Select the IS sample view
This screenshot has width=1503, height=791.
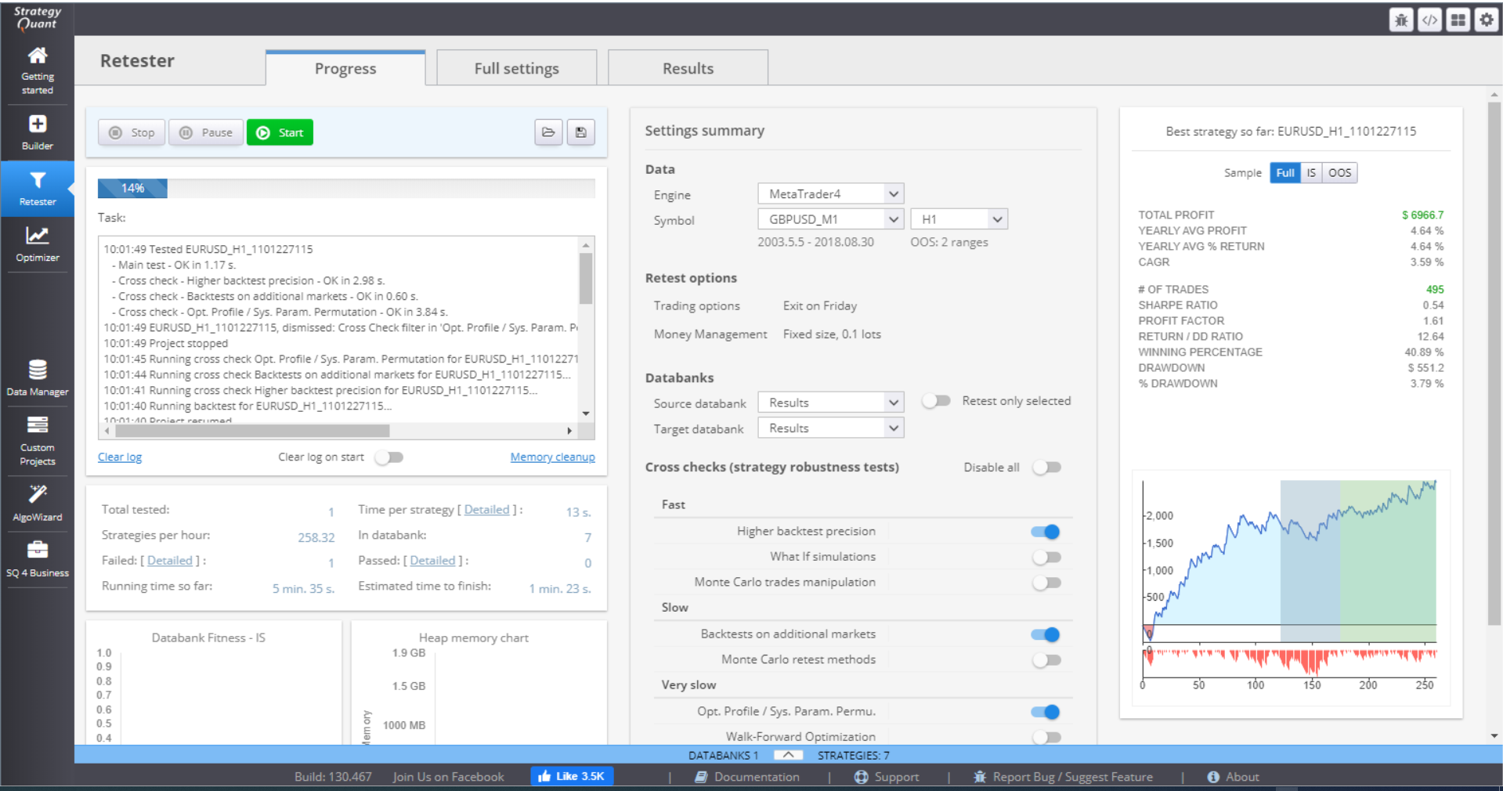click(1311, 172)
